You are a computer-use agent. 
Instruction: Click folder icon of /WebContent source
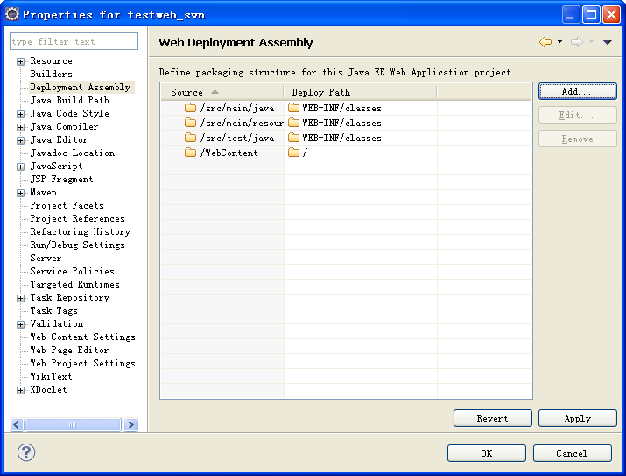pyautogui.click(x=191, y=153)
